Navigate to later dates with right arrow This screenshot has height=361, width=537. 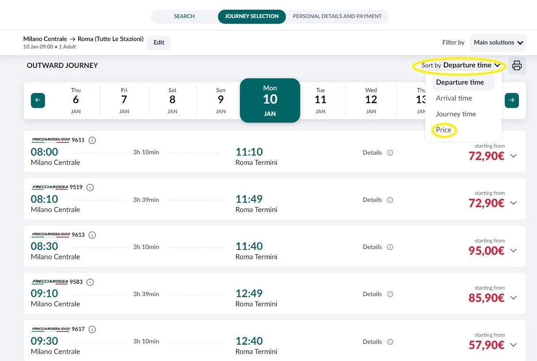click(511, 100)
